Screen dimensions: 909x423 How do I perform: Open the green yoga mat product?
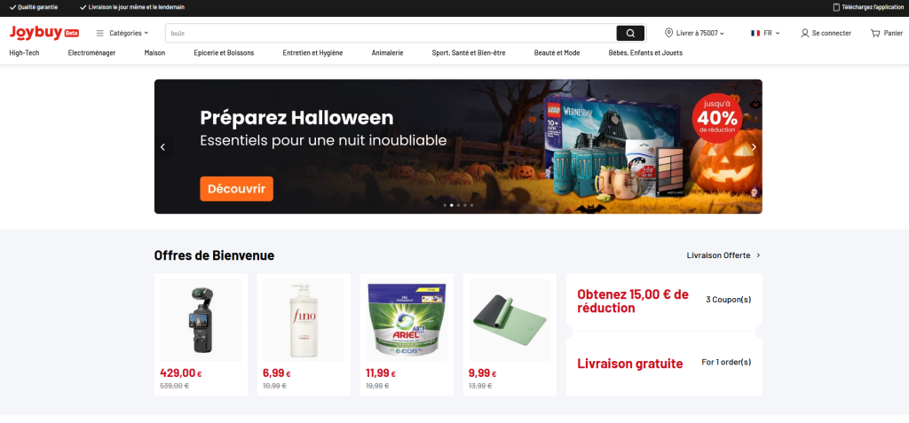coord(510,320)
